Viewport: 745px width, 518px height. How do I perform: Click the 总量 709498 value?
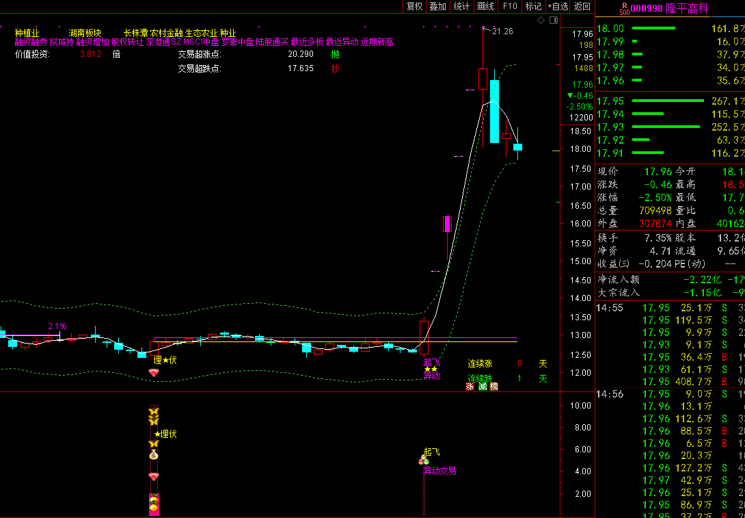coord(655,210)
